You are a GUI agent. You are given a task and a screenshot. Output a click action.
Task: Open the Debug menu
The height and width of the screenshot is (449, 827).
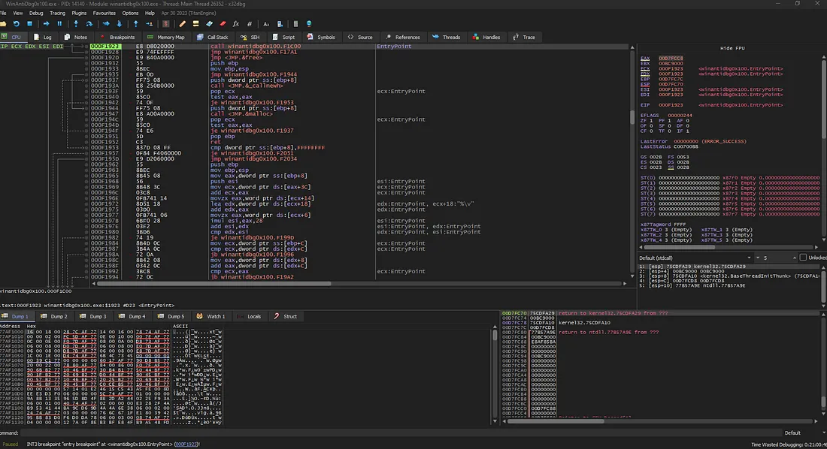click(37, 13)
